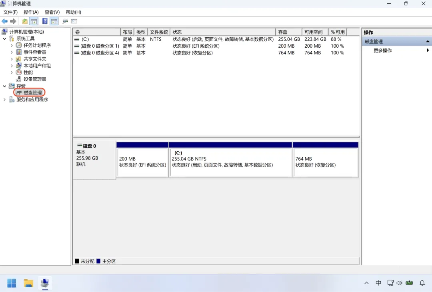Open the 查看(V) menu

(52, 12)
